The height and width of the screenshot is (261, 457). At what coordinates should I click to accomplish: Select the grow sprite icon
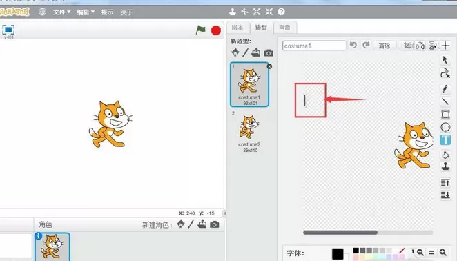(x=257, y=12)
